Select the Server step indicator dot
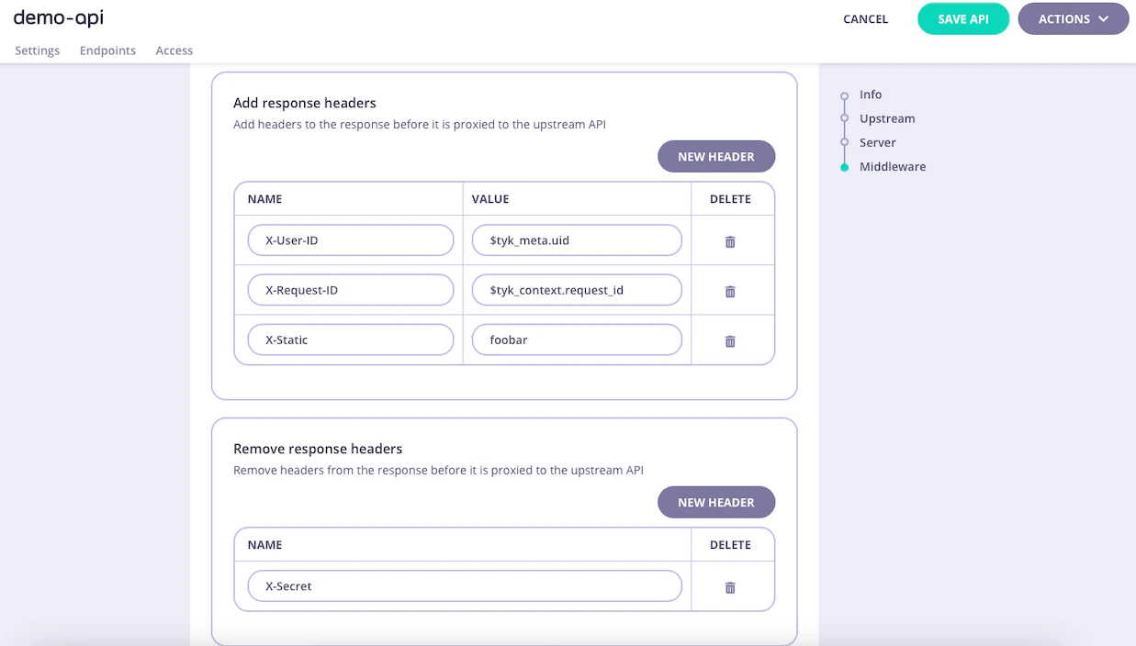1136x646 pixels. [845, 142]
